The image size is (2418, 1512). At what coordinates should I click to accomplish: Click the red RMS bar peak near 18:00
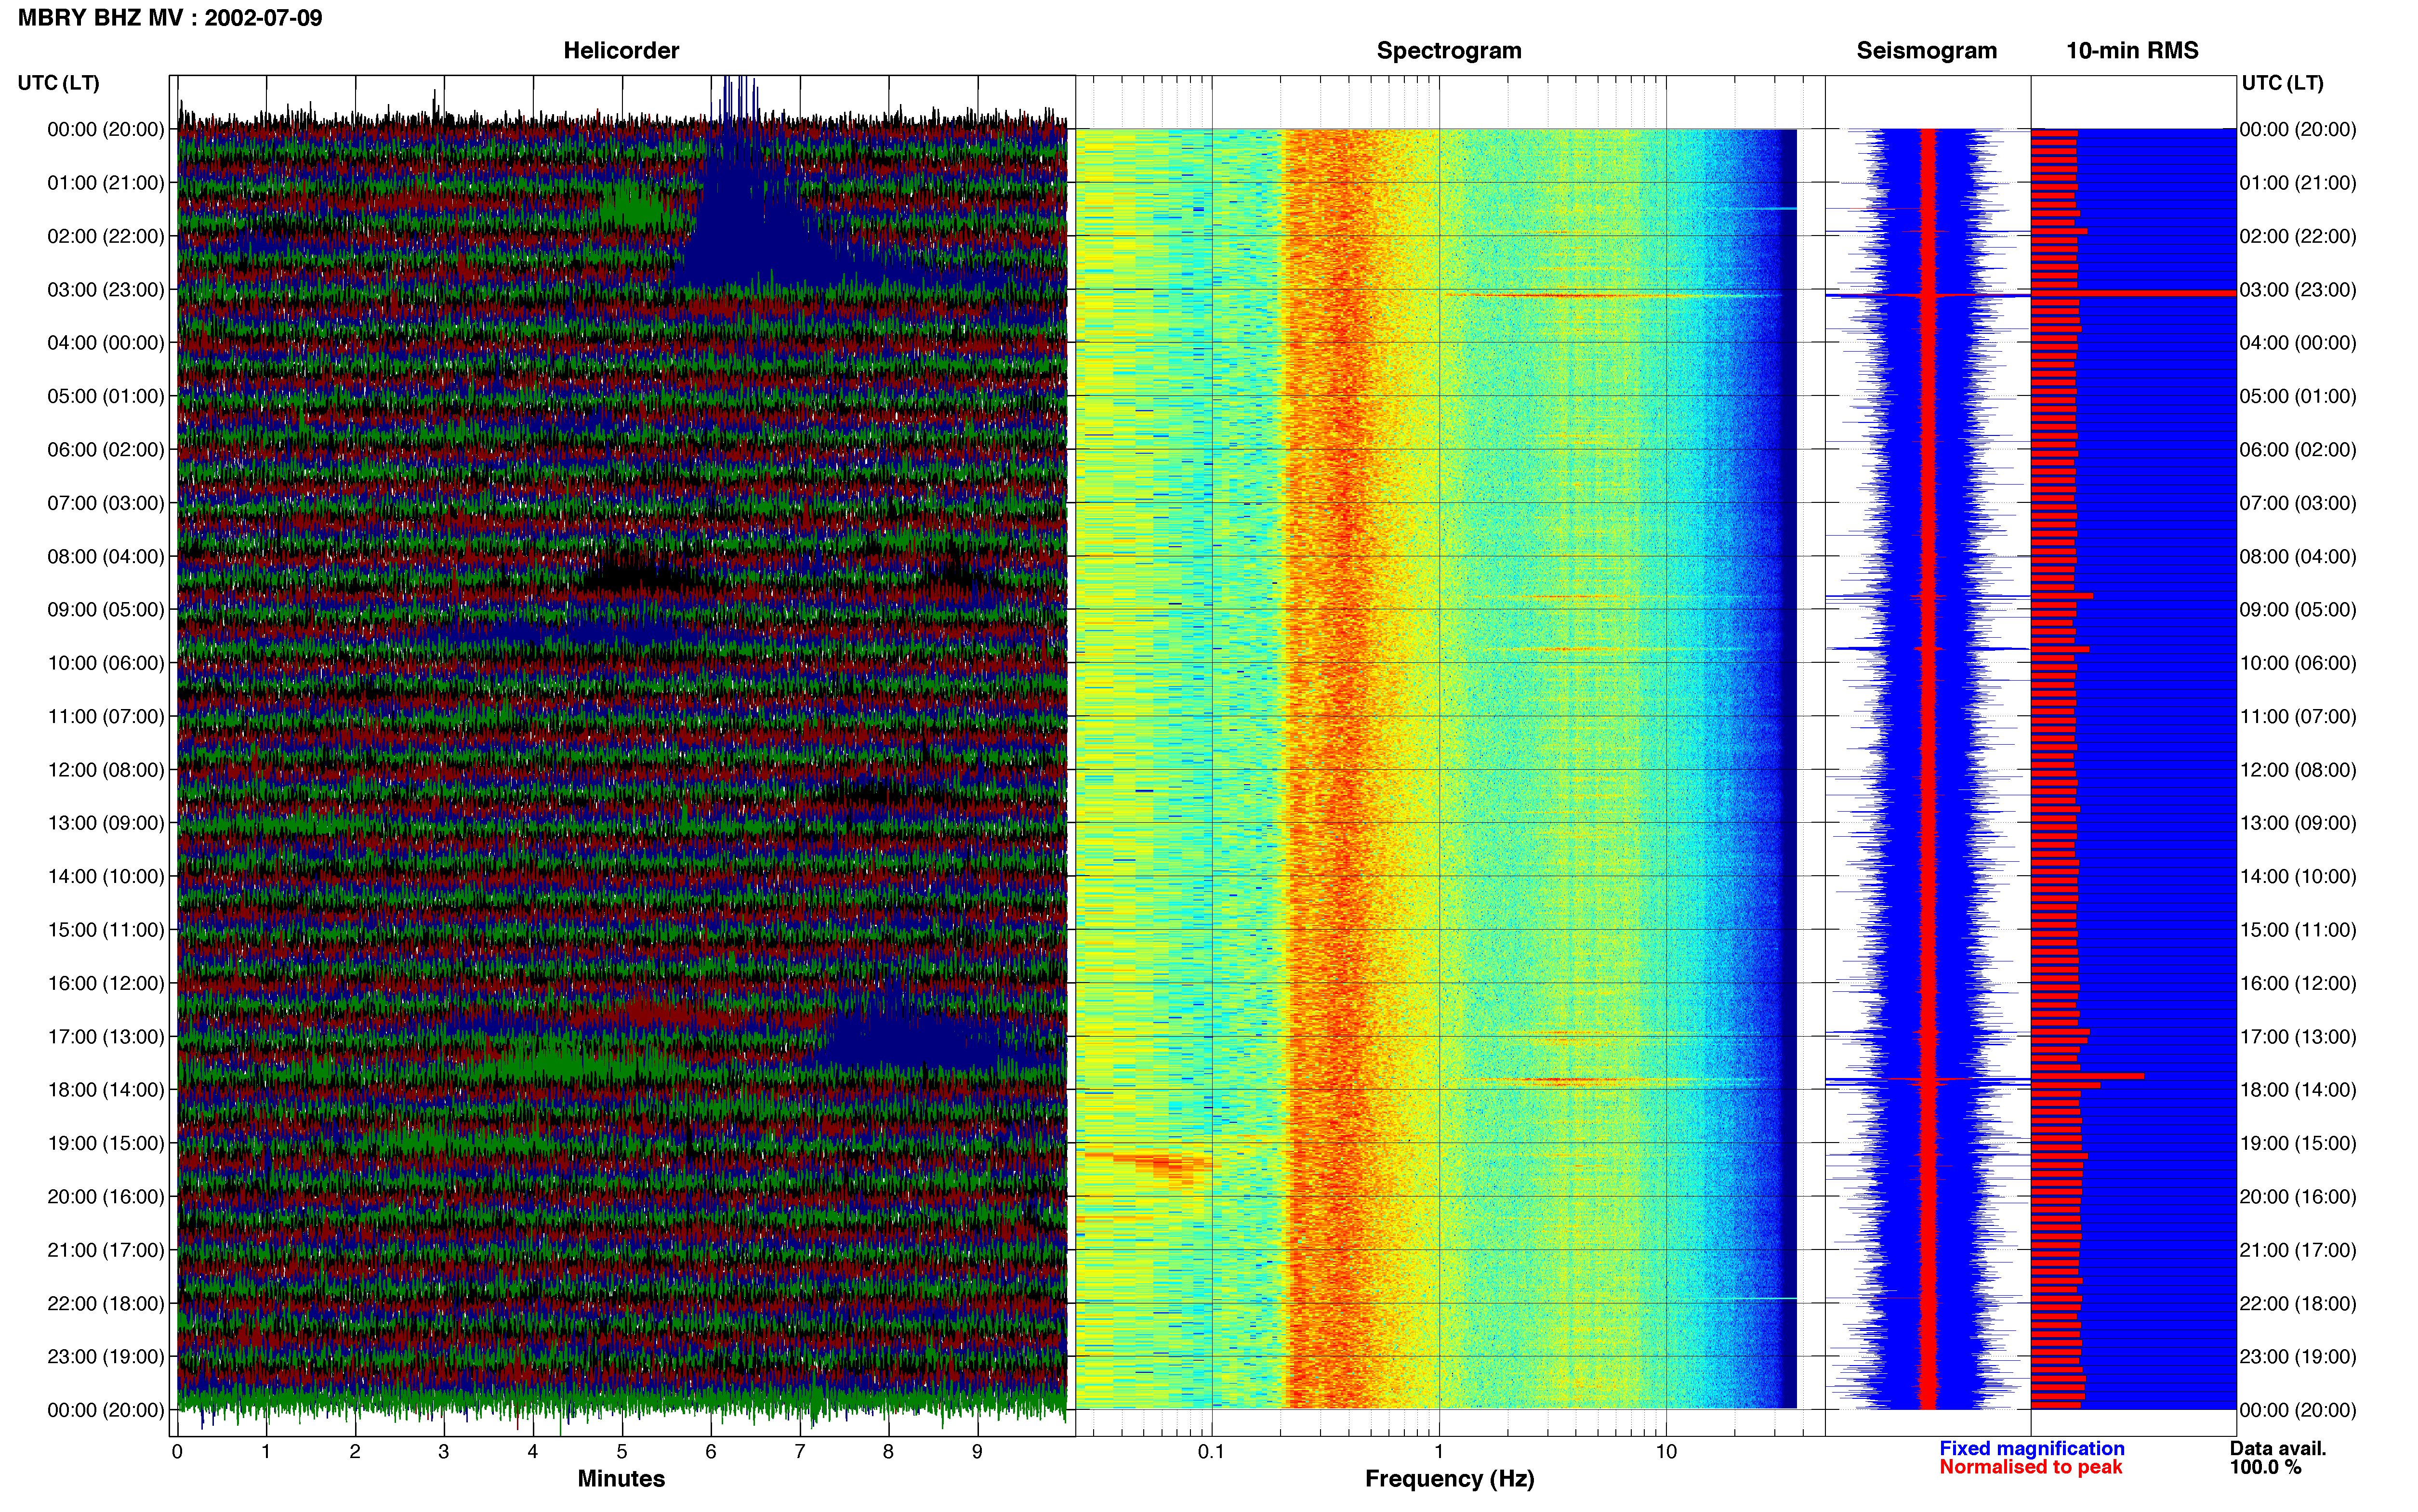pos(2087,1076)
